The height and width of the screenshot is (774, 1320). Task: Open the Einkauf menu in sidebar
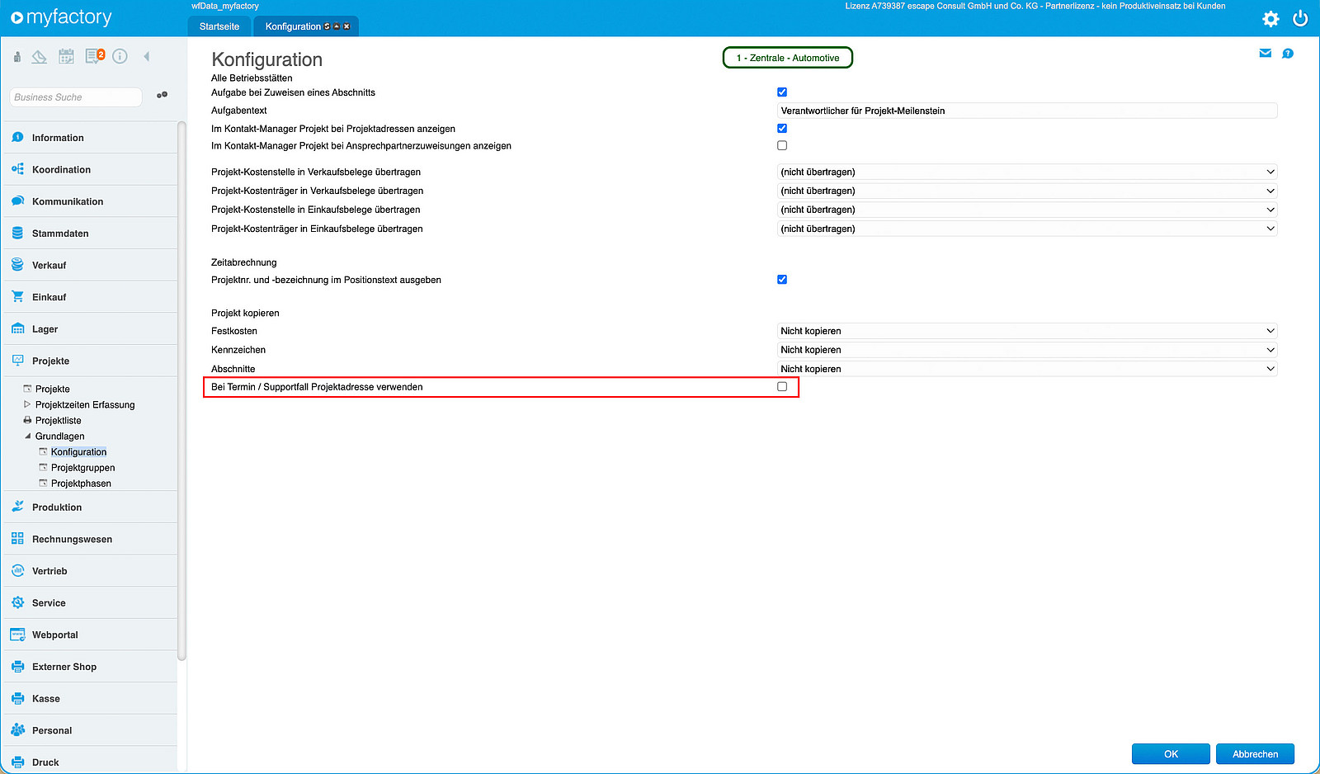[x=90, y=297]
